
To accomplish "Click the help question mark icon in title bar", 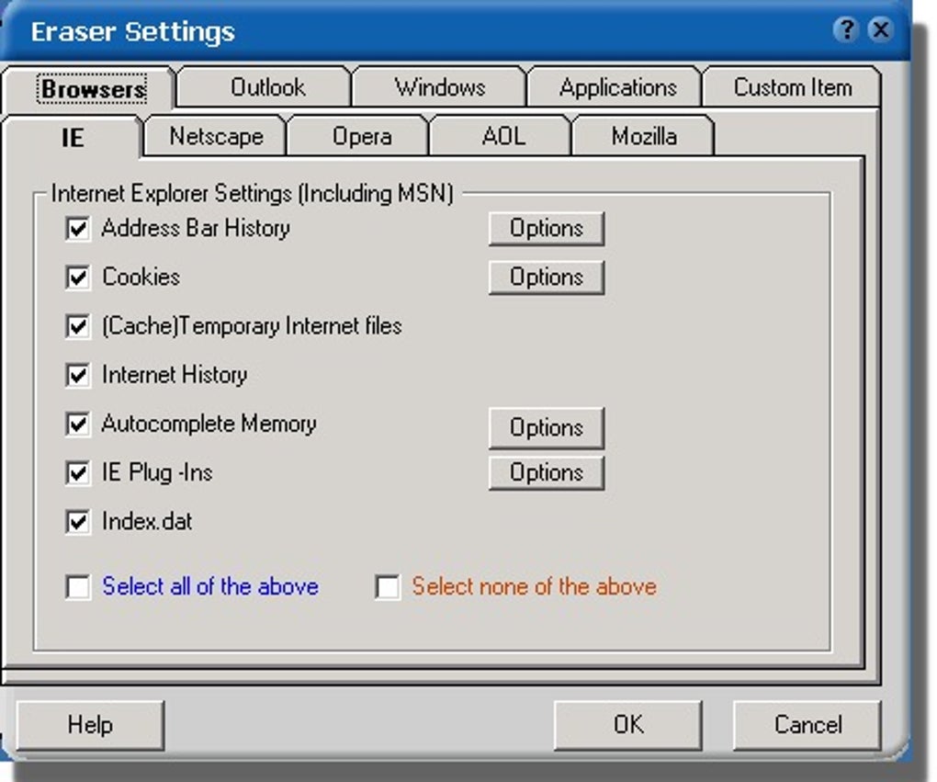I will coord(845,29).
